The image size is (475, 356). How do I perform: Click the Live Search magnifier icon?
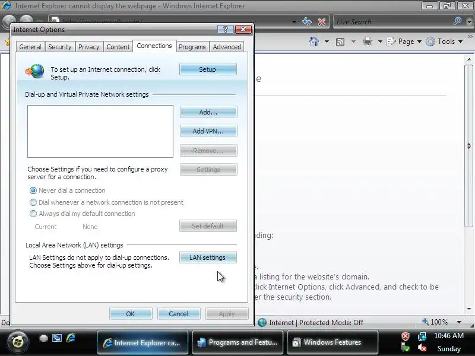coord(457,21)
